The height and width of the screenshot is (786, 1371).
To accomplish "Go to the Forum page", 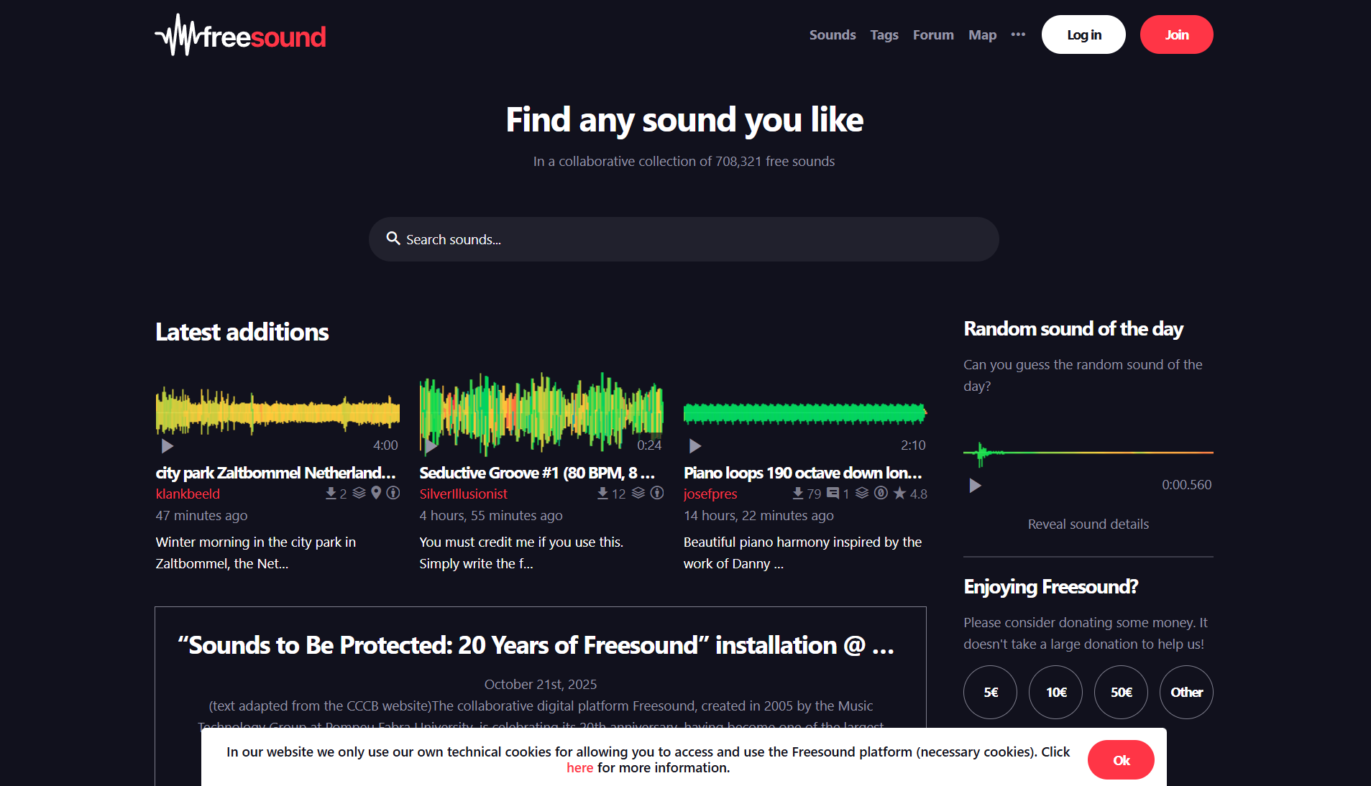I will tap(932, 34).
